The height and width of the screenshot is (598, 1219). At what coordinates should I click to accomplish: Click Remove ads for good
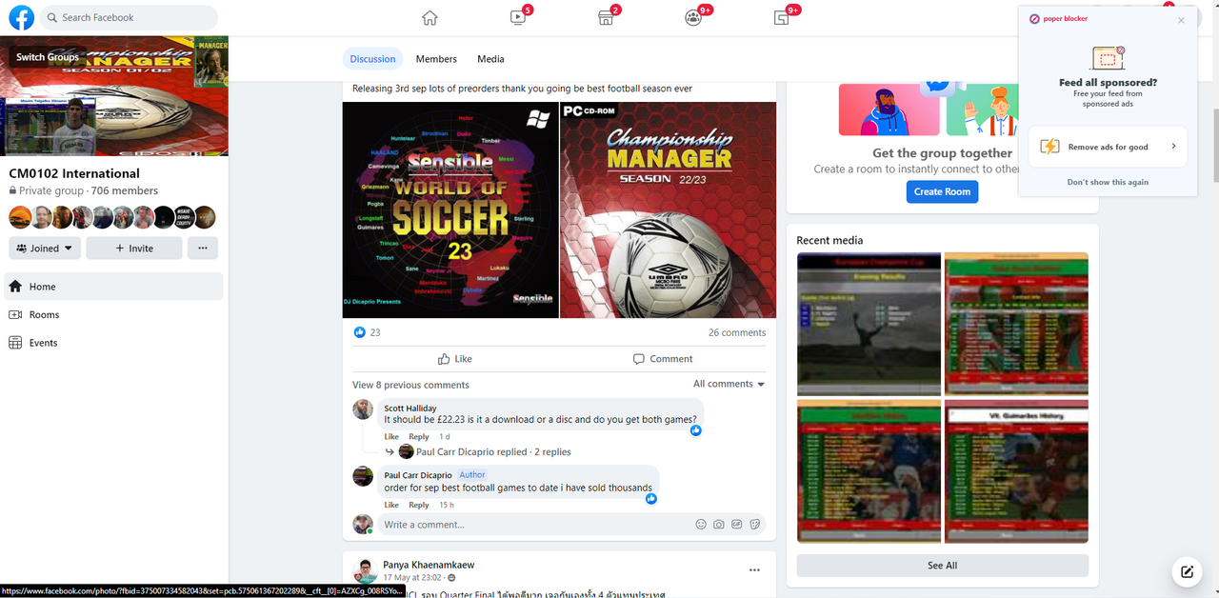coord(1108,147)
